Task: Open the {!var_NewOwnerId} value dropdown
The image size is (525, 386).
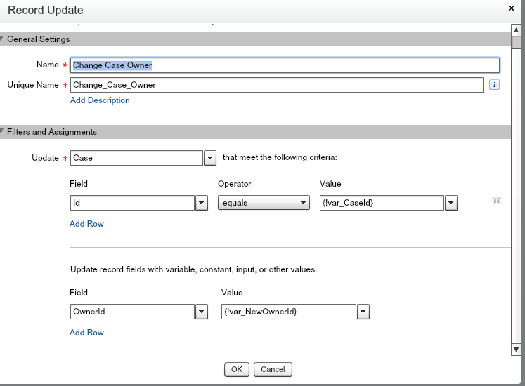Action: (x=363, y=312)
